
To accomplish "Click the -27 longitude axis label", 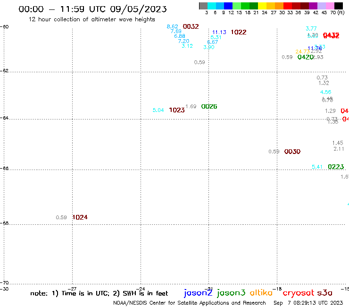I will click(x=72, y=289).
